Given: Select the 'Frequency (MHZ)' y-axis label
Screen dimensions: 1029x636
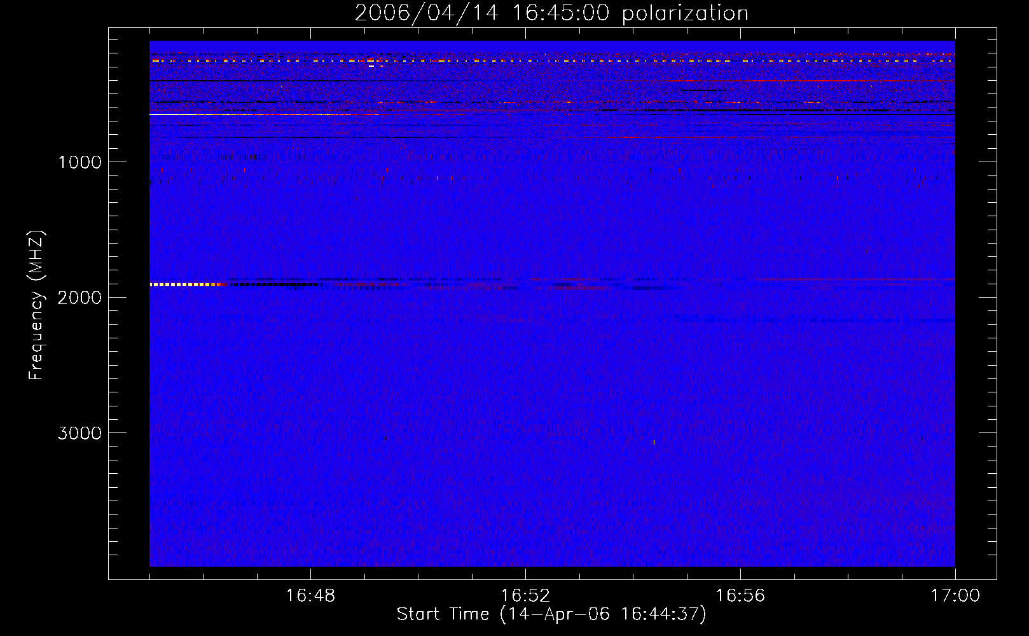Looking at the screenshot, I should tap(36, 305).
